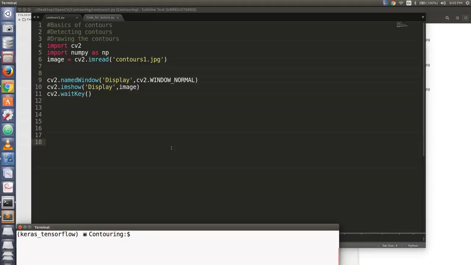This screenshot has height=265, width=471.
Task: Open the system power gear menu
Action: (x=467, y=3)
